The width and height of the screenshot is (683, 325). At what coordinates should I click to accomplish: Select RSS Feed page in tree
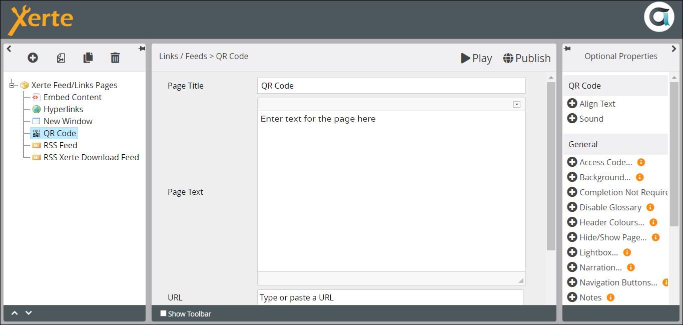point(60,145)
